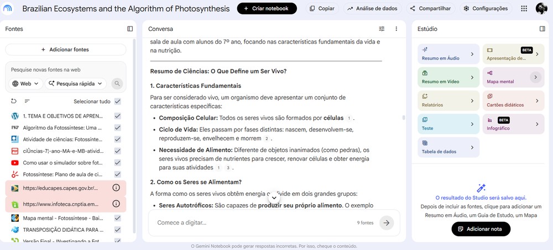The width and height of the screenshot is (553, 250).
Task: Uncheck Fotossíntese: Plano de aula checkbox
Action: (118, 174)
